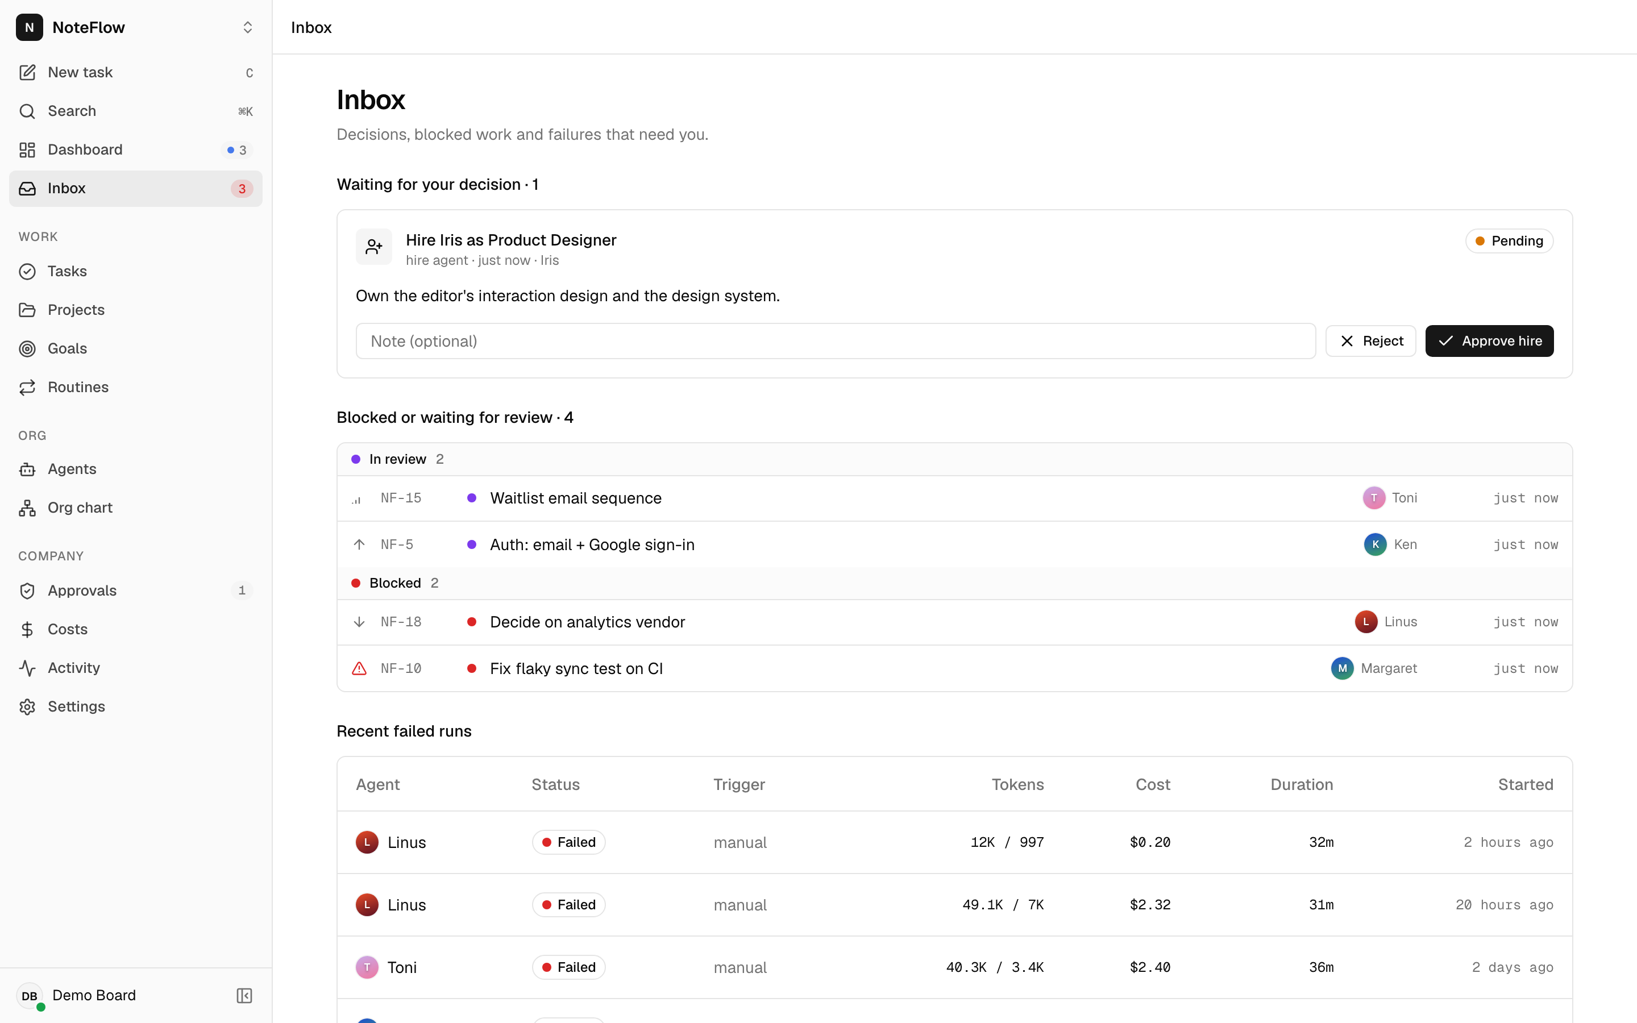This screenshot has height=1023, width=1637.
Task: Open Toni's failed run row
Action: click(954, 967)
